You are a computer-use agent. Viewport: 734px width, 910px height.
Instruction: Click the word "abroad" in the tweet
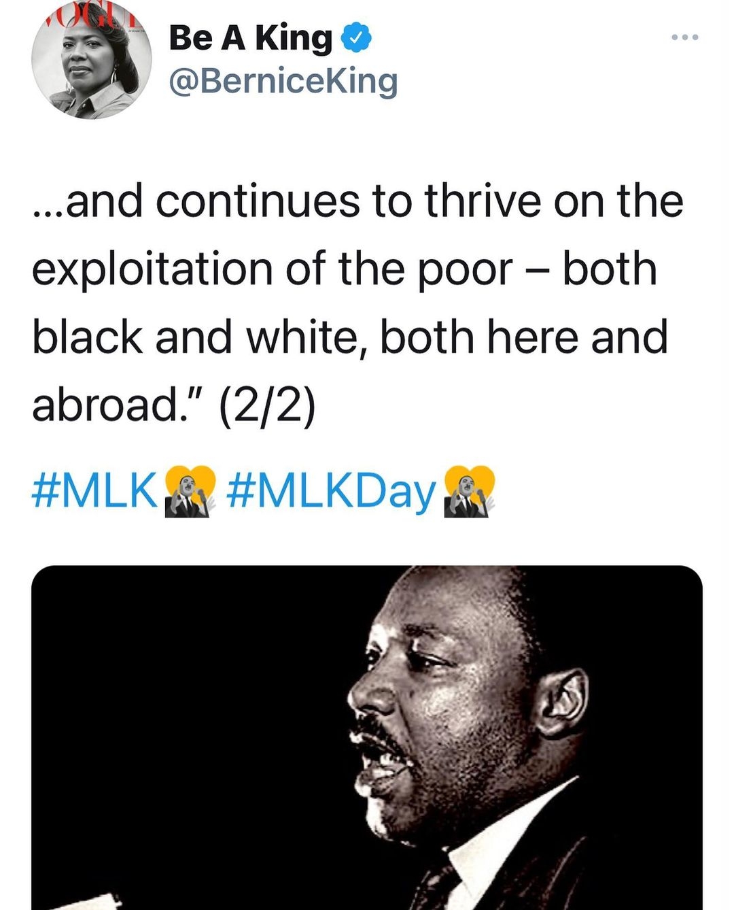(102, 405)
